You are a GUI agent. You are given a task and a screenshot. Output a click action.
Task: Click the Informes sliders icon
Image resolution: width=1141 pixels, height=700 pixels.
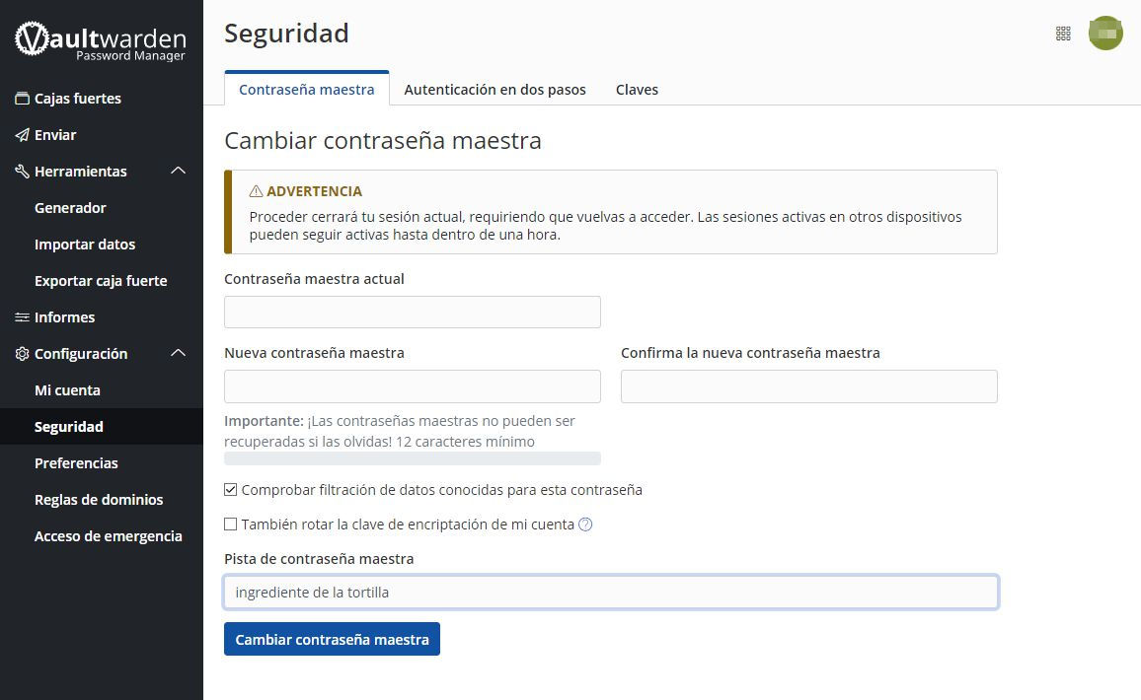[x=22, y=317]
